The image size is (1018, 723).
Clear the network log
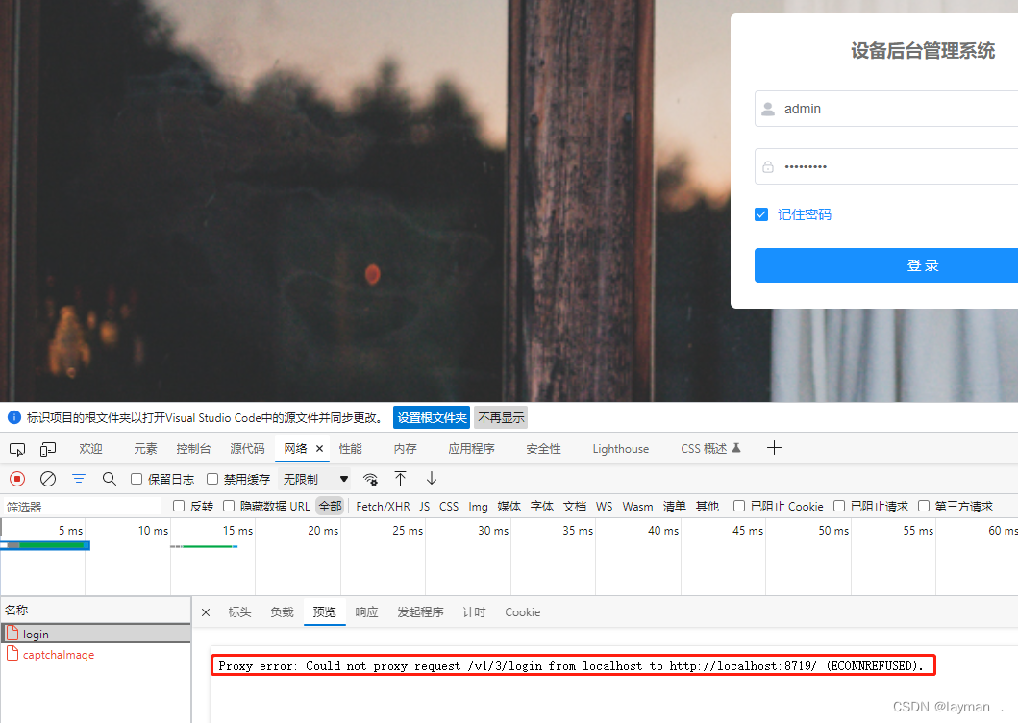[x=48, y=480]
